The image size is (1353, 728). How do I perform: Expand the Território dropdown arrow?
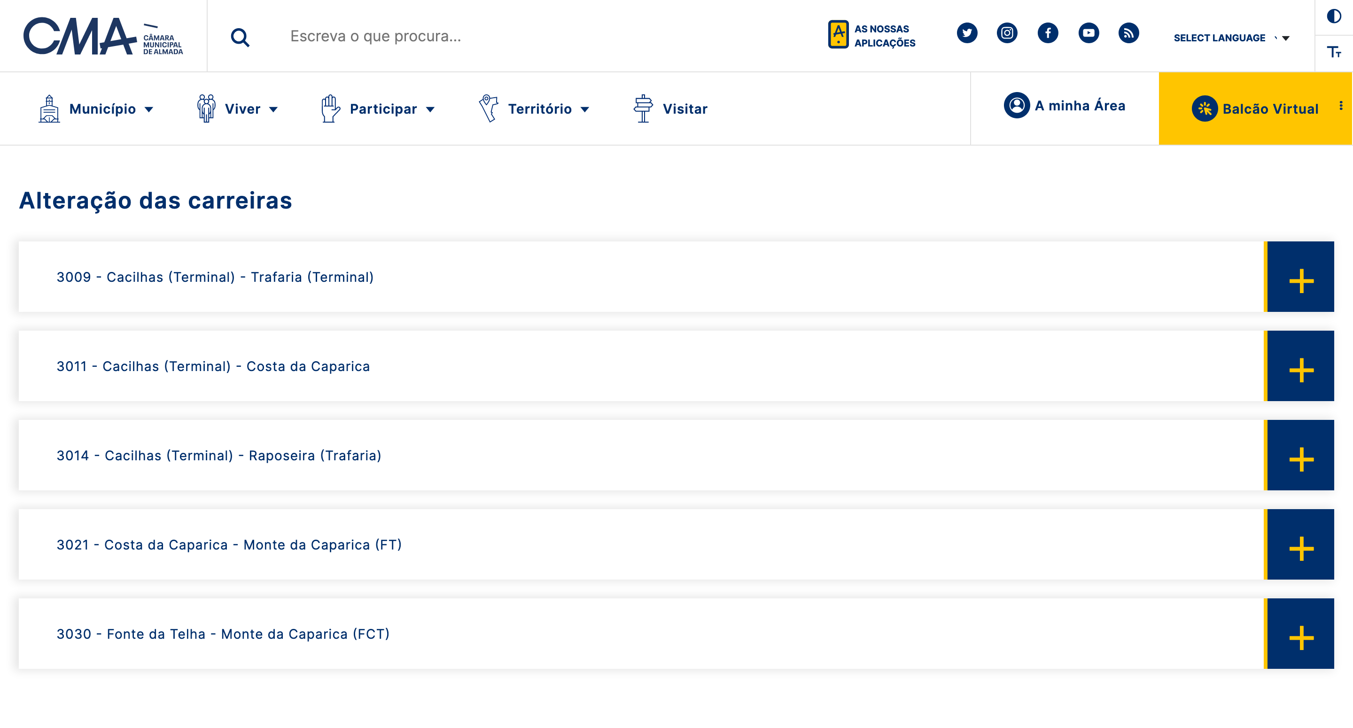(584, 109)
